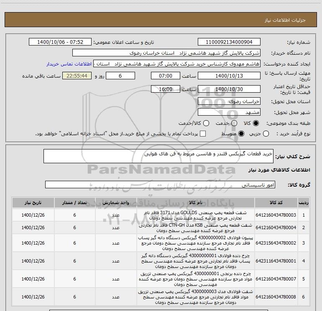The width and height of the screenshot is (322, 311).
Task: Click the 16:00 validity time field
Action: click(x=166, y=89)
